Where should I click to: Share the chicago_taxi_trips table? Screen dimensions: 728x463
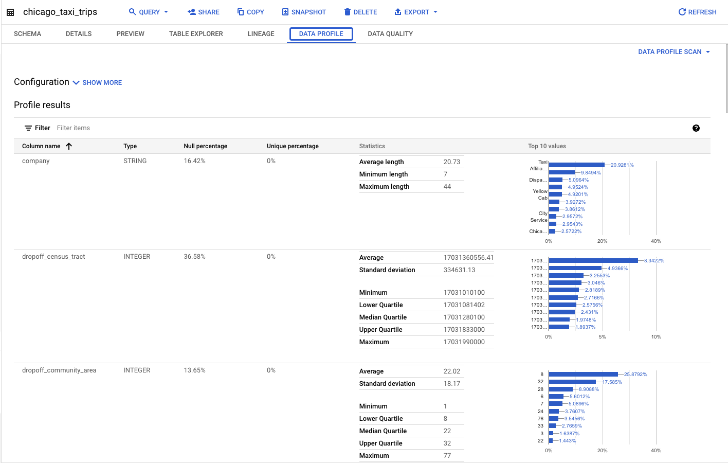(x=204, y=12)
